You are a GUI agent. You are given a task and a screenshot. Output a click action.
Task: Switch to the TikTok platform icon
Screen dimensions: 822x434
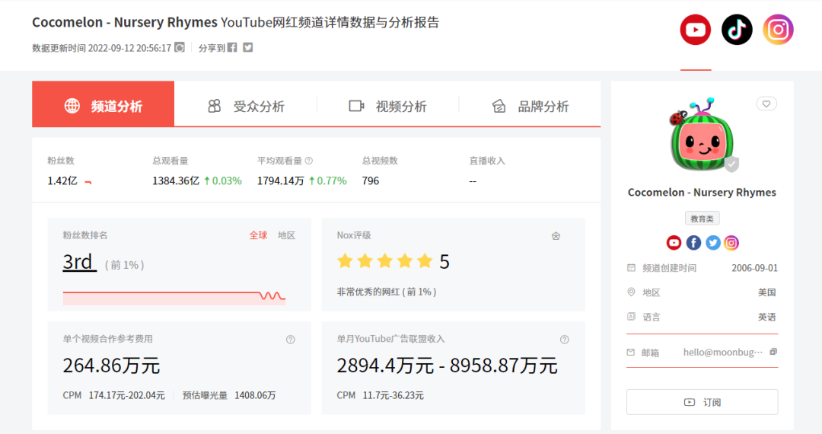pos(737,30)
